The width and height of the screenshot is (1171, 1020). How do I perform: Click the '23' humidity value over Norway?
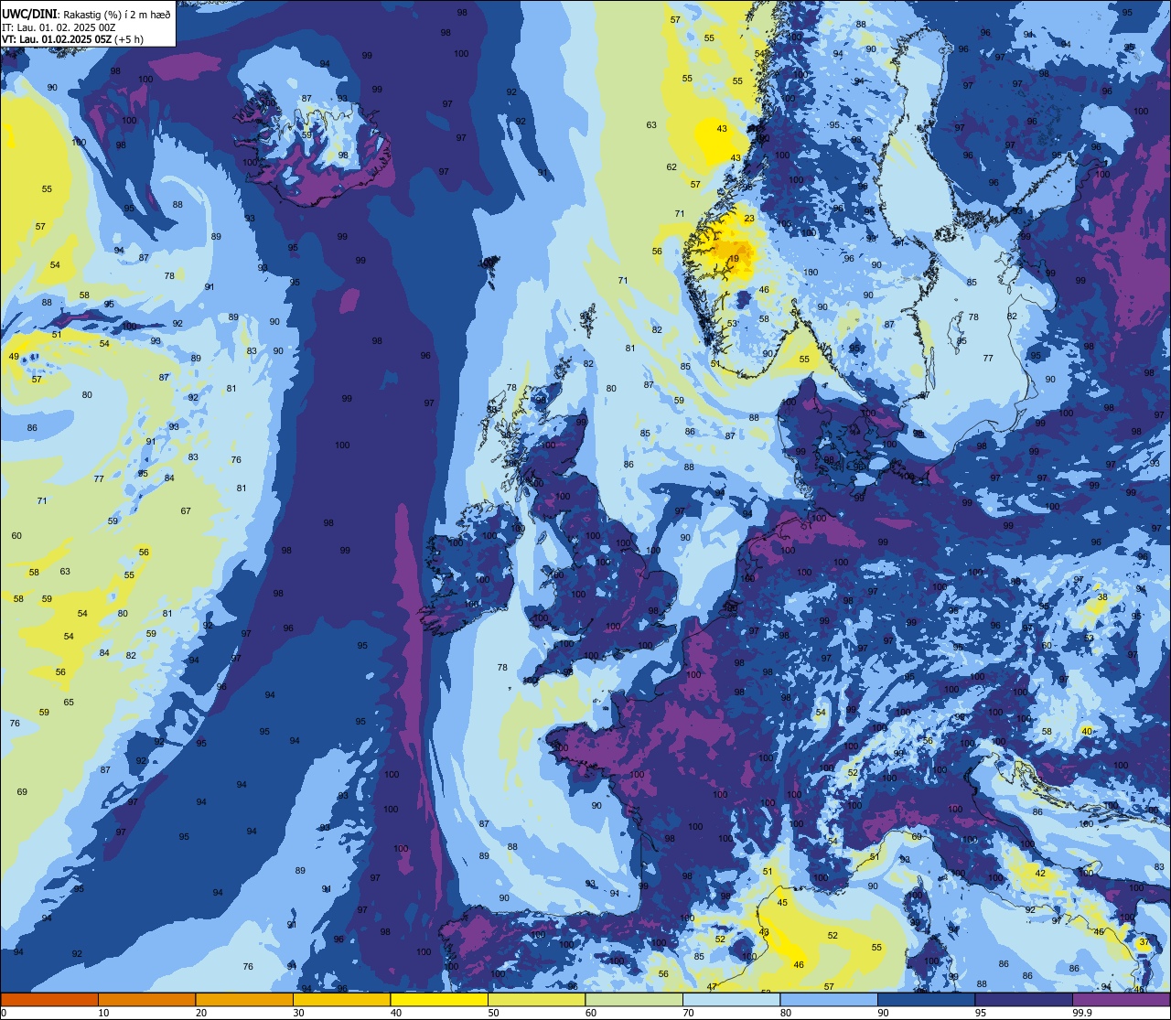point(749,219)
